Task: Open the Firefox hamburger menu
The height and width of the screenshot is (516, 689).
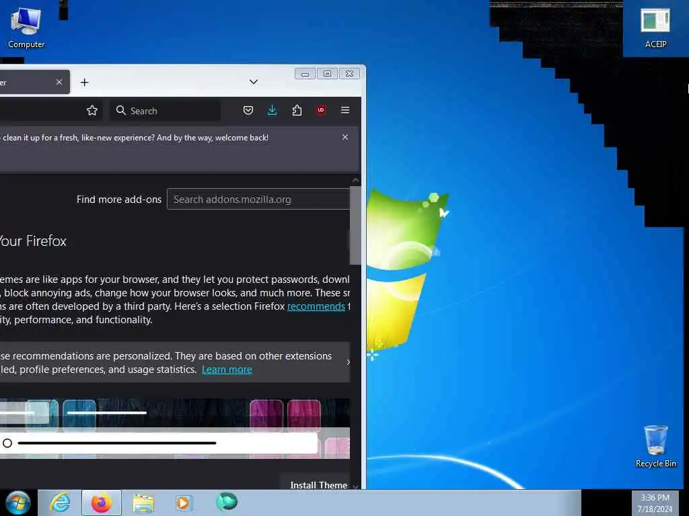Action: click(345, 110)
